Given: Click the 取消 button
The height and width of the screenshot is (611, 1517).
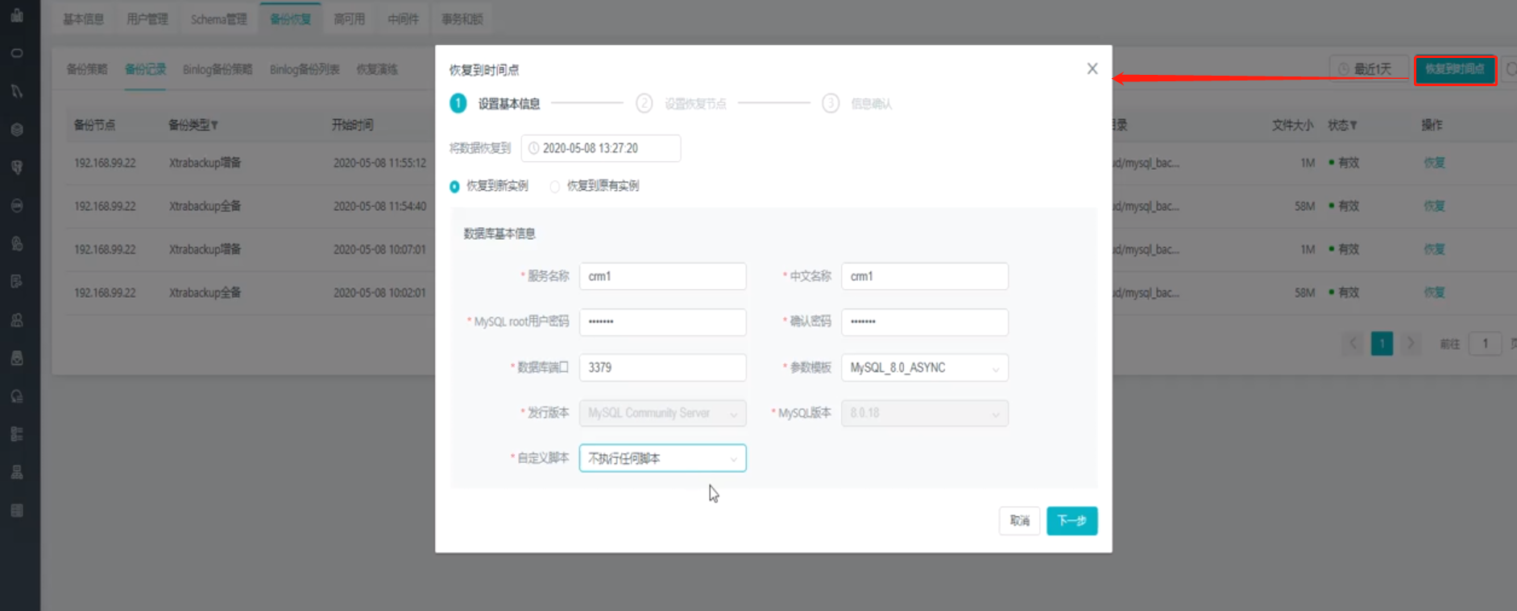Looking at the screenshot, I should click(x=1019, y=521).
